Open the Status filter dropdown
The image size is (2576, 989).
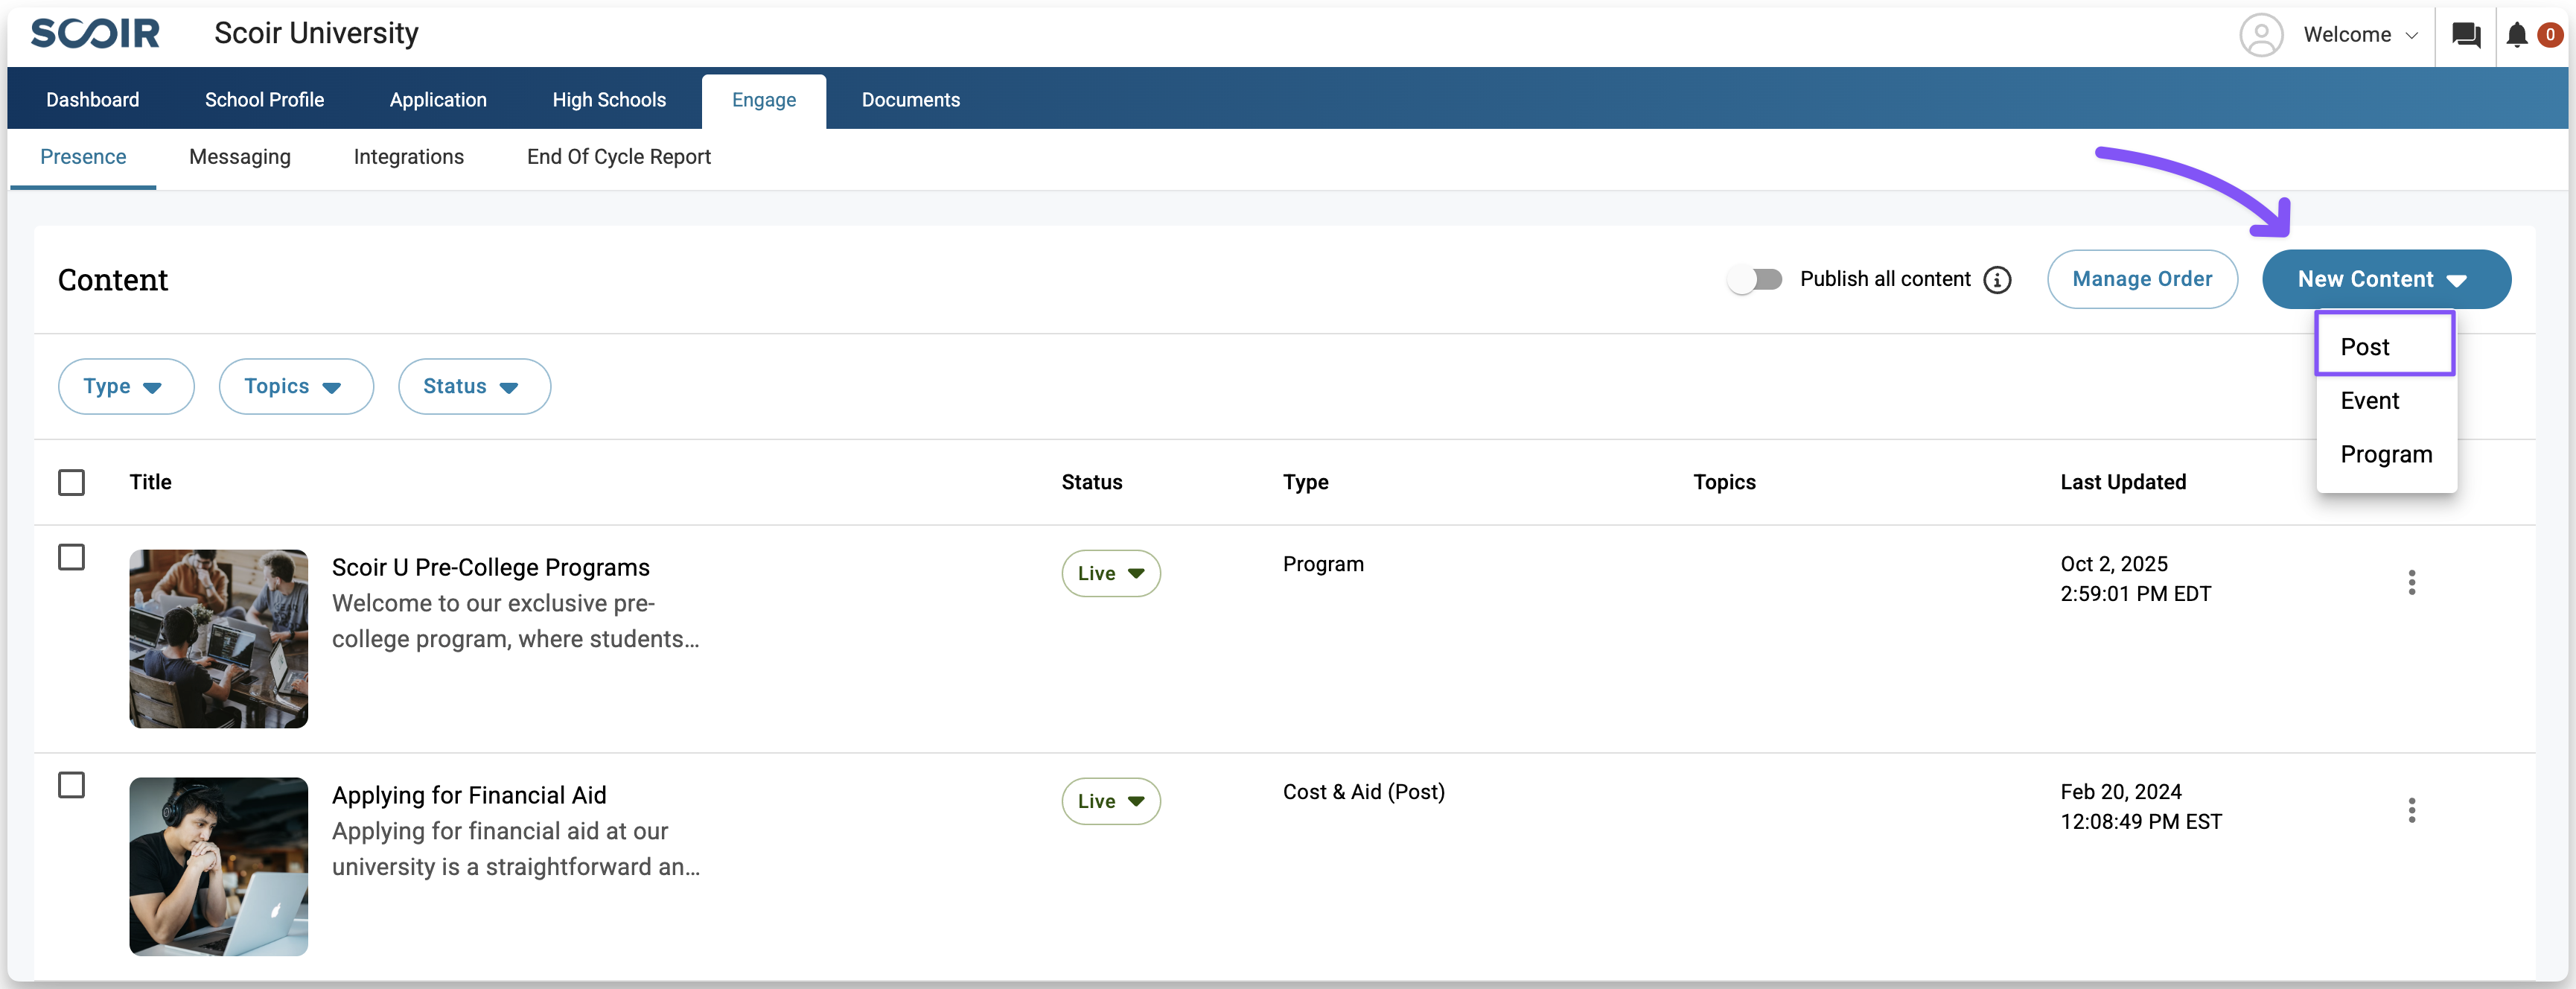[473, 386]
